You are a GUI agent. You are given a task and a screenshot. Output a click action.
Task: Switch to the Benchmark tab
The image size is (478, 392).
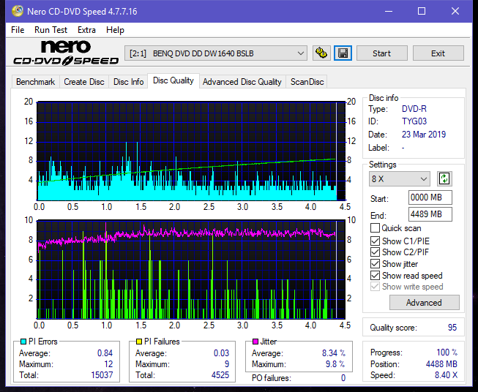tap(35, 82)
